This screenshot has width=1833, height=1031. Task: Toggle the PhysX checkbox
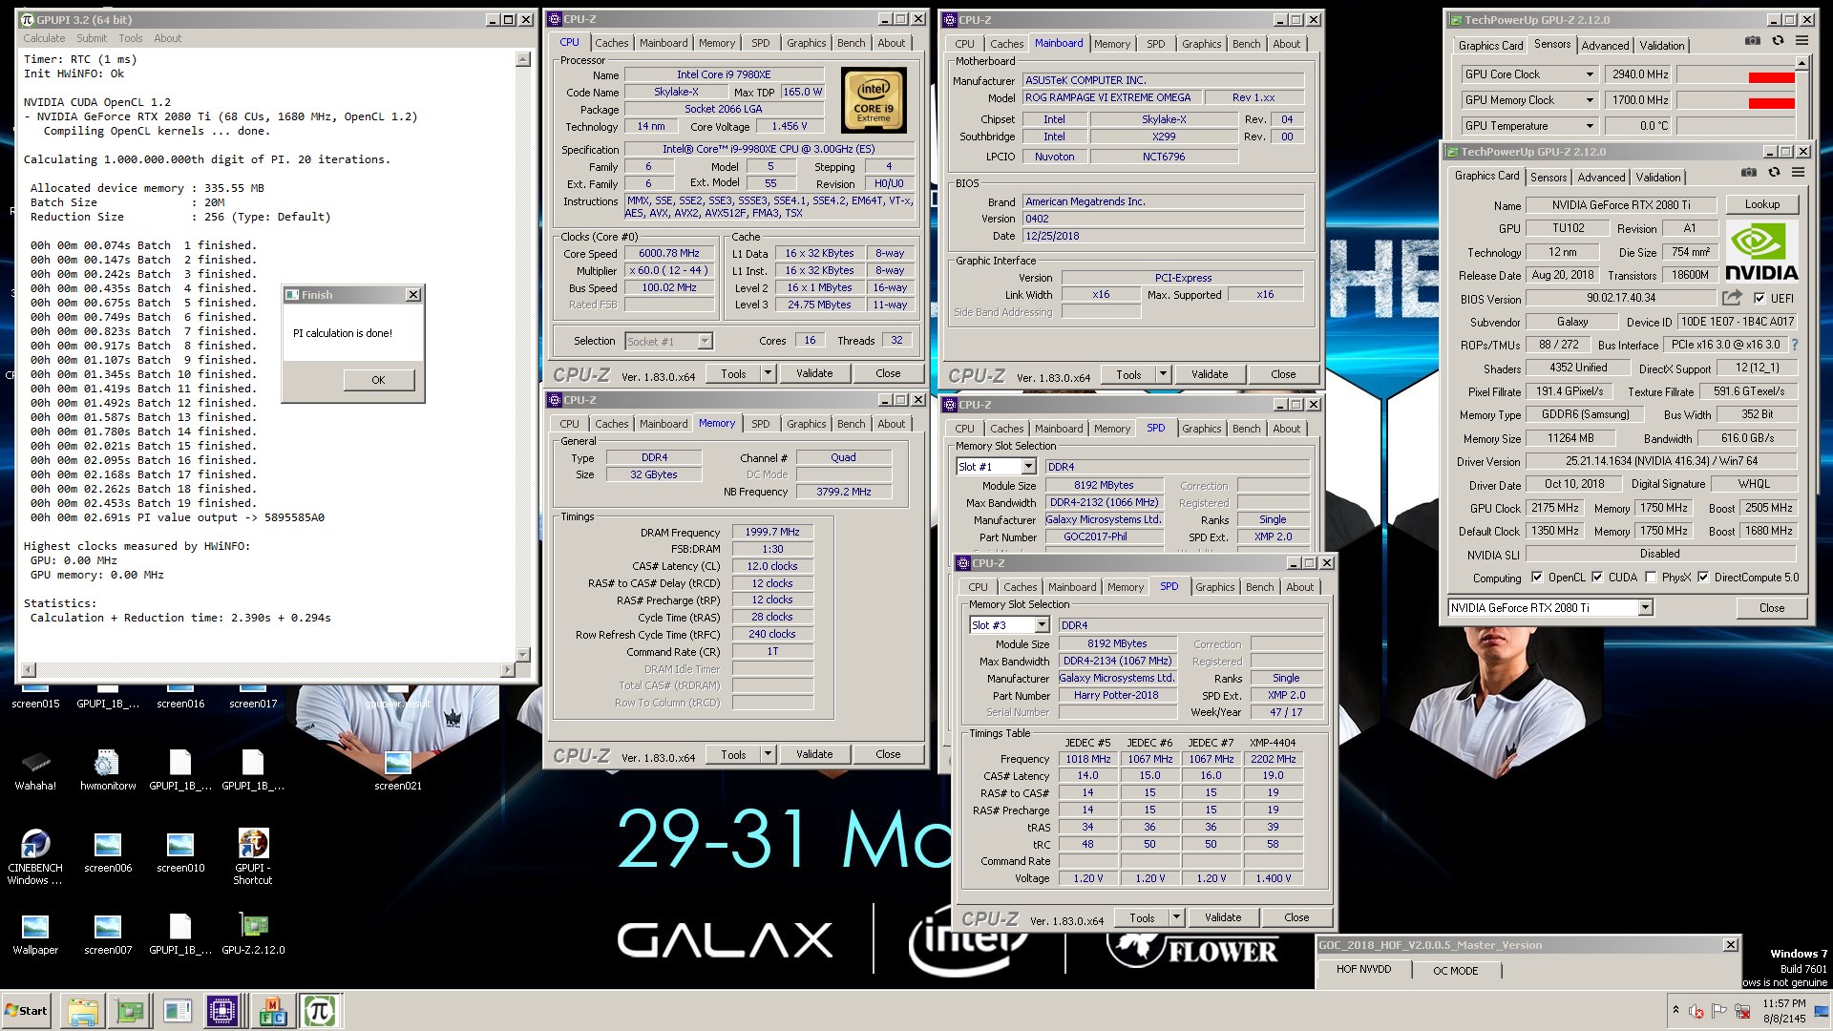coord(1651,578)
